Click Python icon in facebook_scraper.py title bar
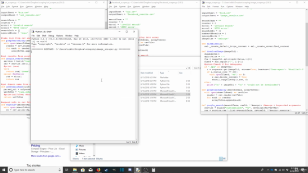The image size is (308, 173). click(x=110, y=2)
